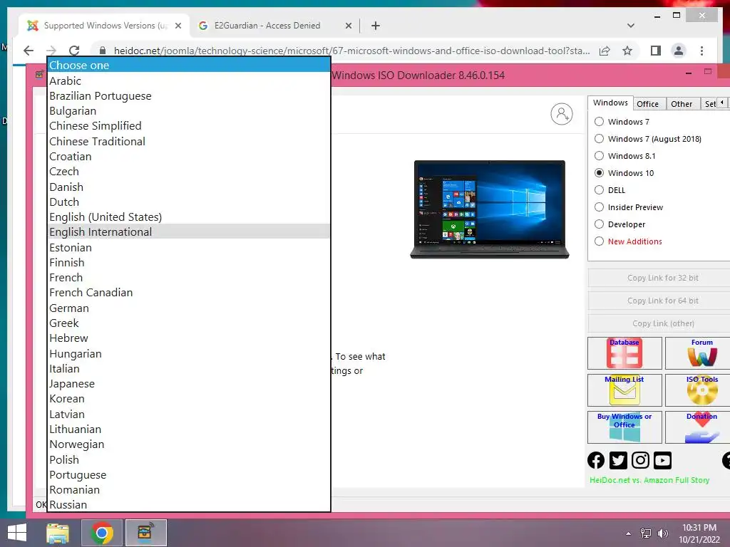
Task: Click the heidoc.net address bar
Action: [351, 51]
